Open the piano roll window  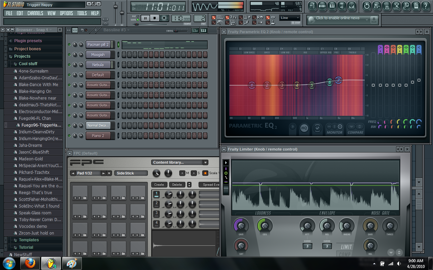point(332,6)
